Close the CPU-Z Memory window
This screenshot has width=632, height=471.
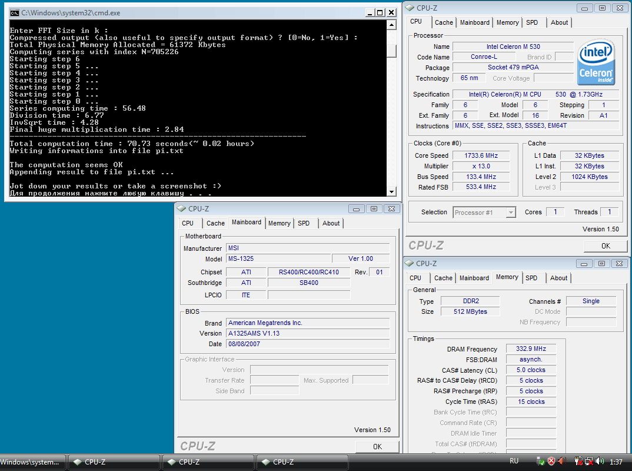pos(619,263)
